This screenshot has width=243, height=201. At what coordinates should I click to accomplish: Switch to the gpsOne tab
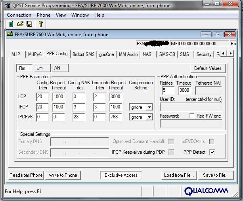(x=107, y=54)
